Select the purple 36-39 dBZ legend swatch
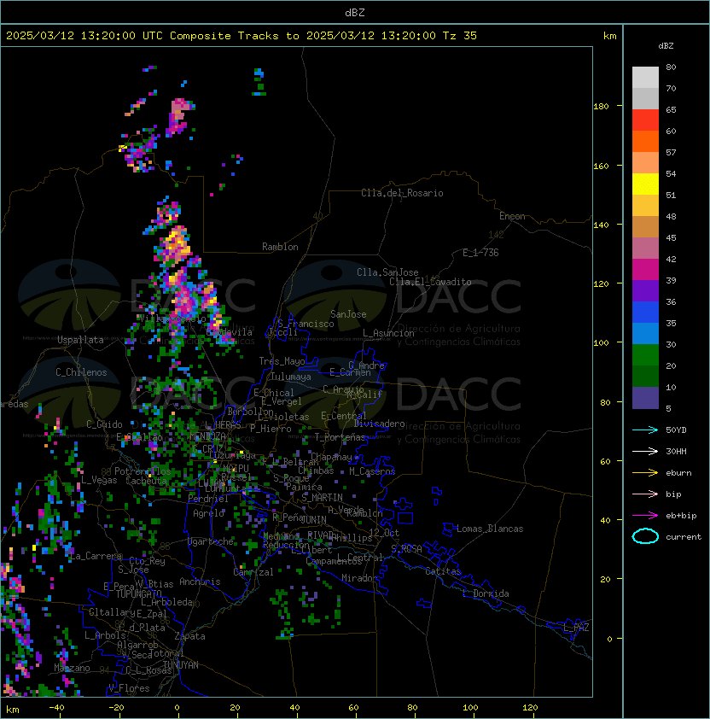The height and width of the screenshot is (719, 710). coord(645,291)
